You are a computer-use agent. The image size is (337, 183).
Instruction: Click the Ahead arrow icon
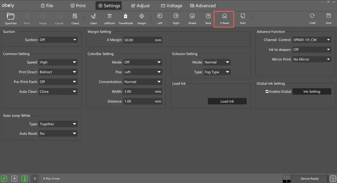[x=192, y=16]
